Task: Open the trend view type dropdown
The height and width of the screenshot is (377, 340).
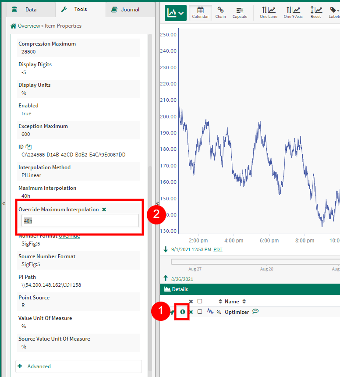Action: (x=176, y=13)
